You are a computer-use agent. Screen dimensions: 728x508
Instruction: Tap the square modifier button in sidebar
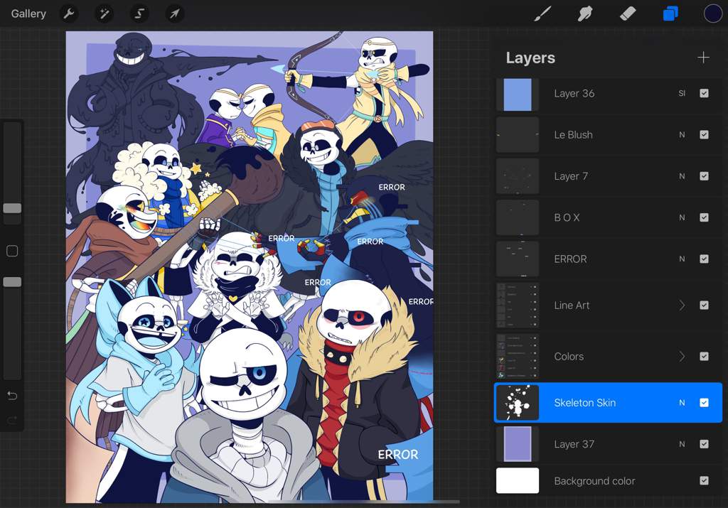13,251
